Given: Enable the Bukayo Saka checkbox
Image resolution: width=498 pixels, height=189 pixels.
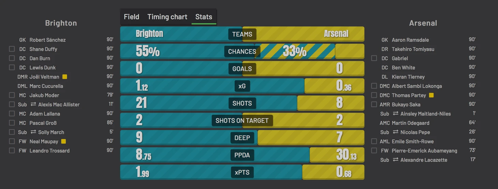Looking at the screenshot, I should tap(374, 104).
